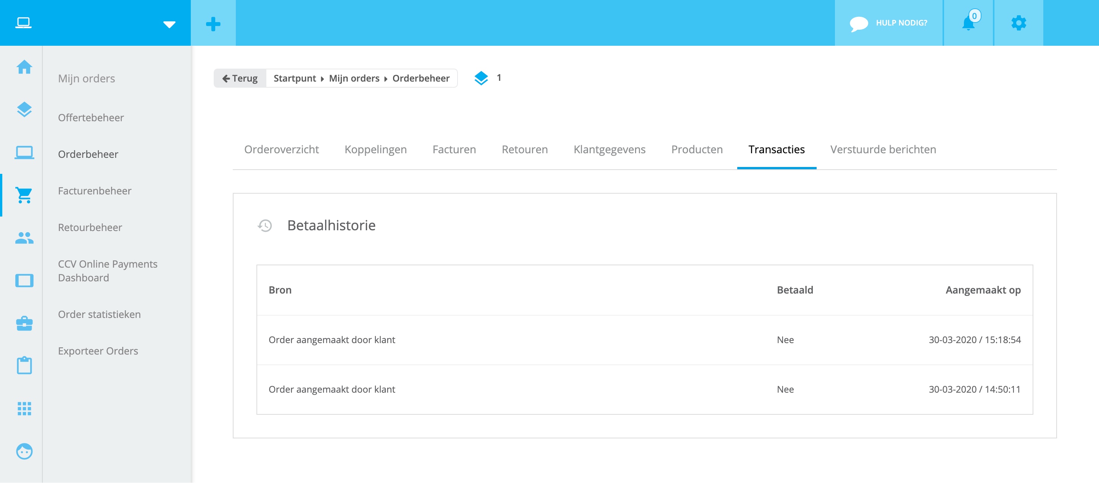Click the blue layers icon beside breadcrumb
The width and height of the screenshot is (1099, 483).
(x=481, y=78)
